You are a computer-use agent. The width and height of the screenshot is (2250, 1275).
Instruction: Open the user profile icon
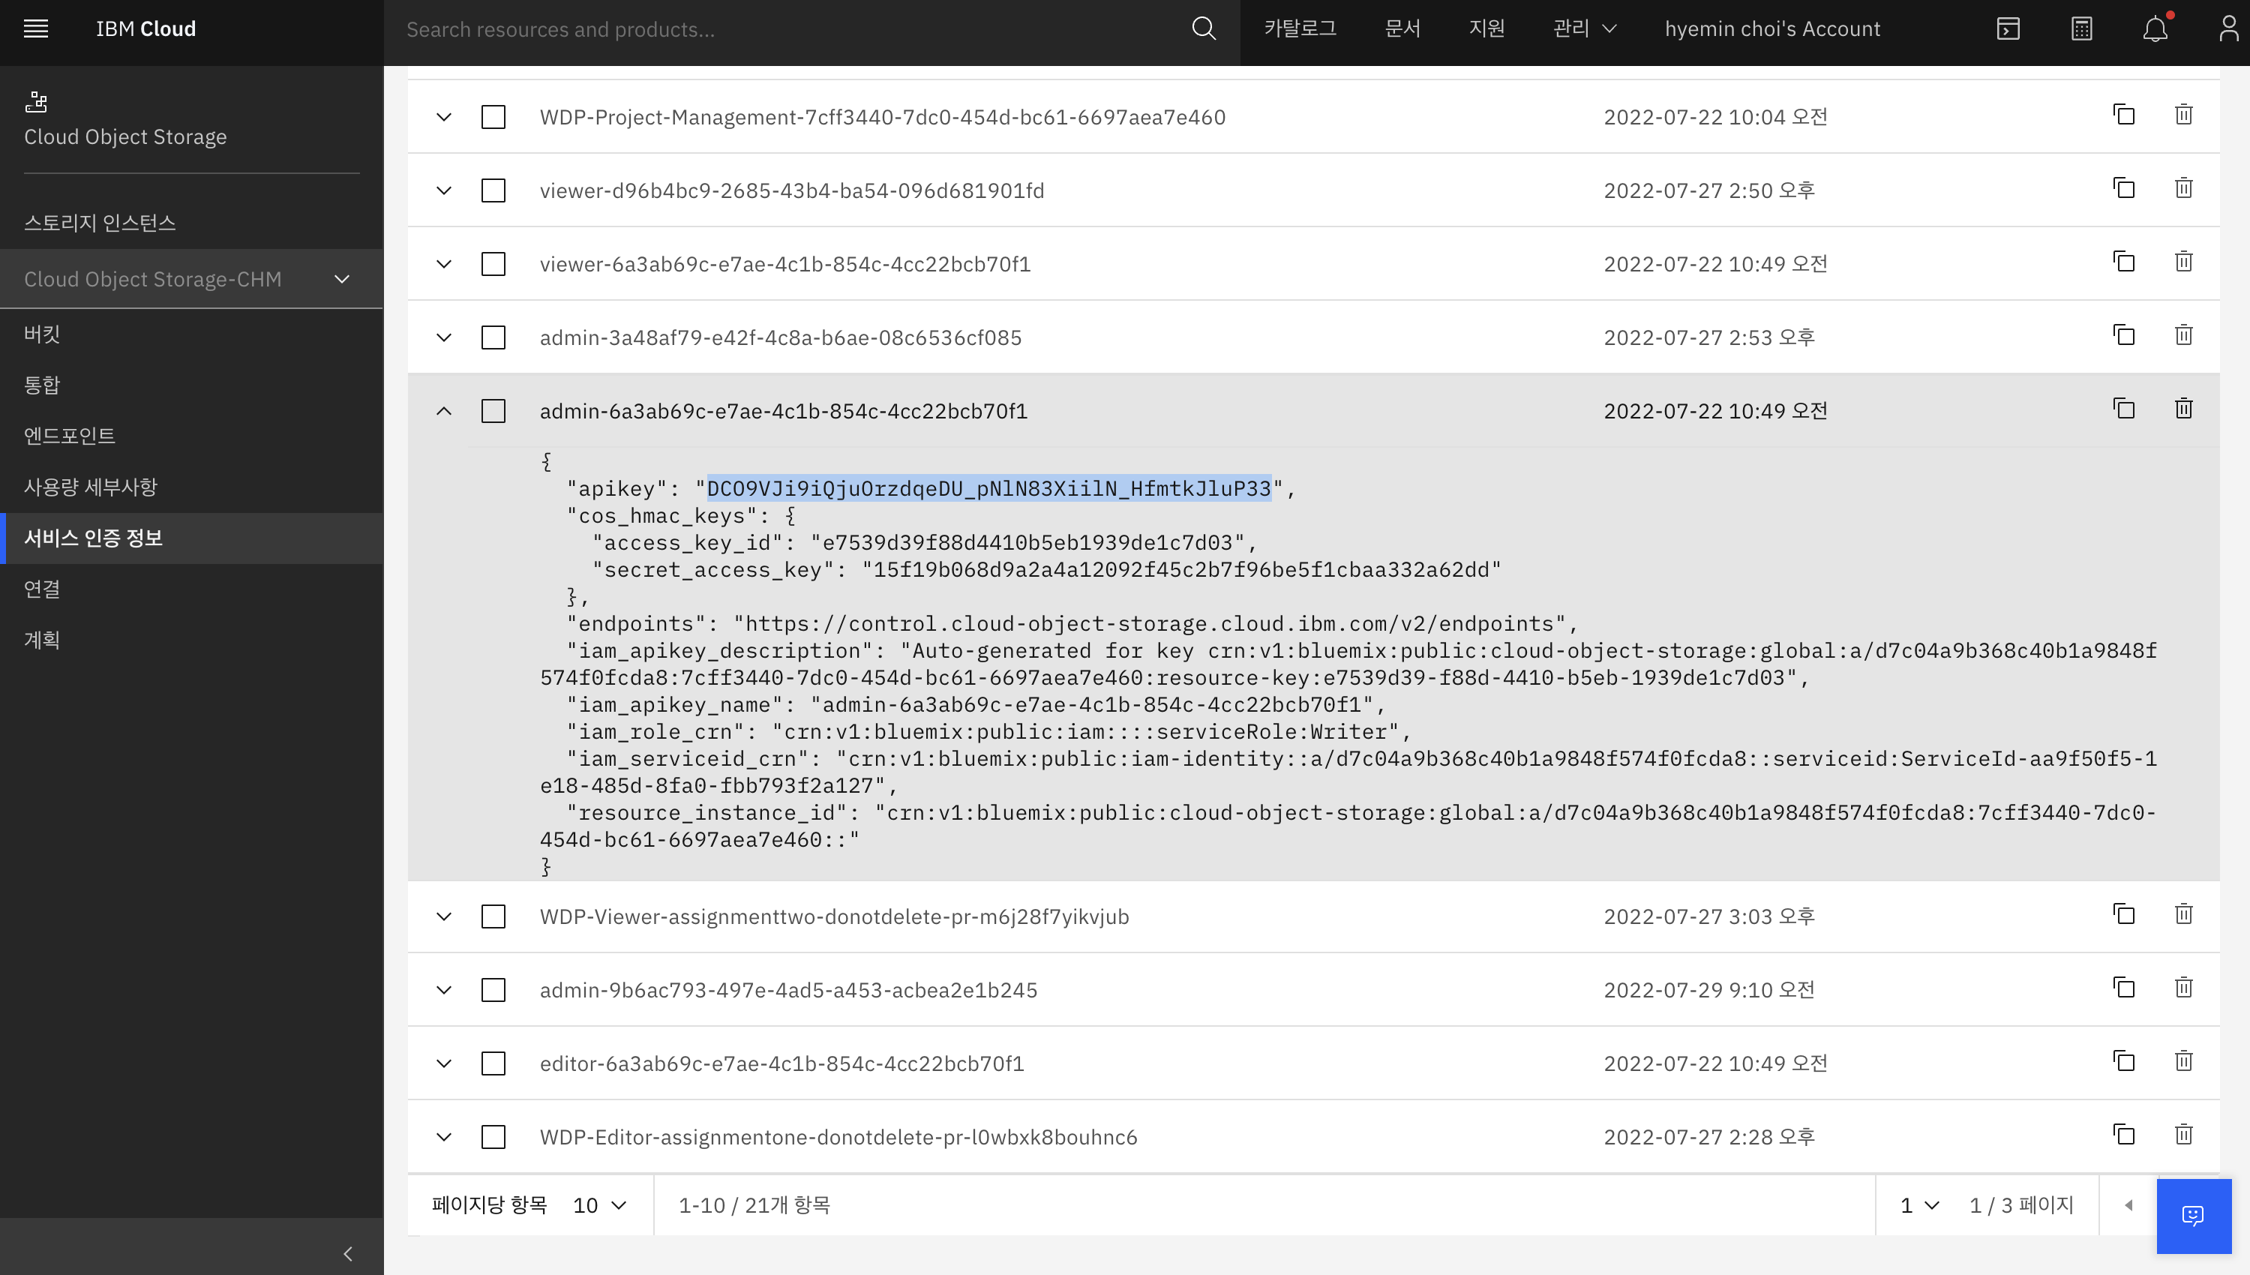pos(2228,29)
